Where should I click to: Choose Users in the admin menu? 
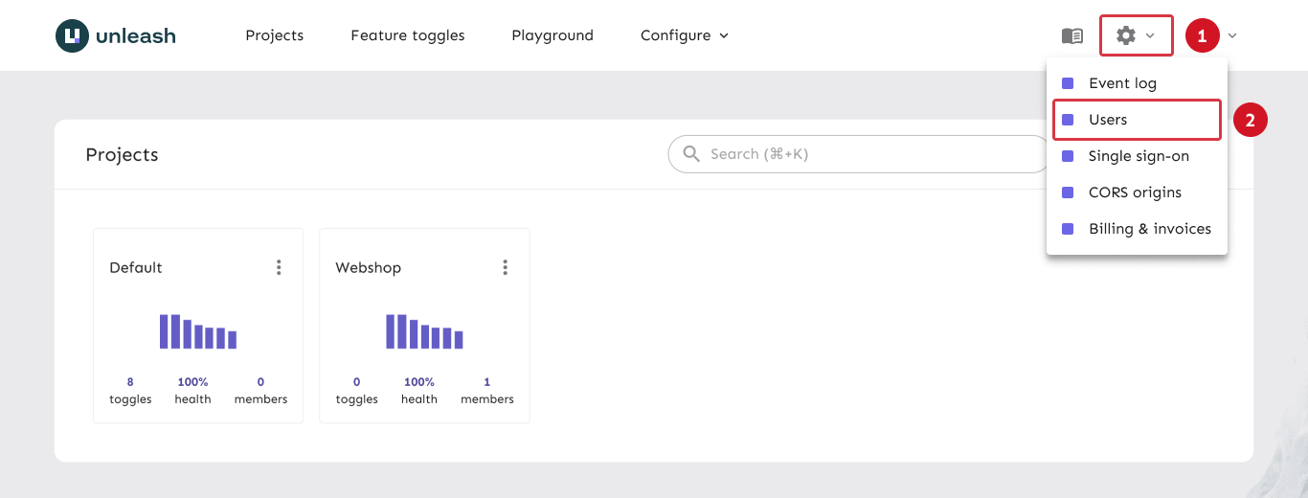(x=1108, y=120)
